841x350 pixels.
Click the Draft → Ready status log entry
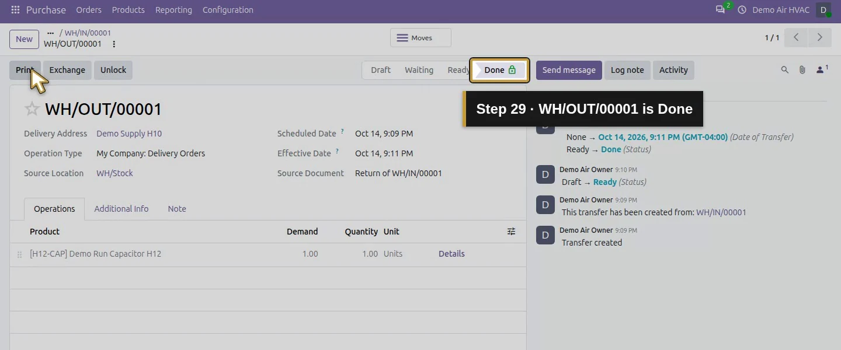click(604, 182)
